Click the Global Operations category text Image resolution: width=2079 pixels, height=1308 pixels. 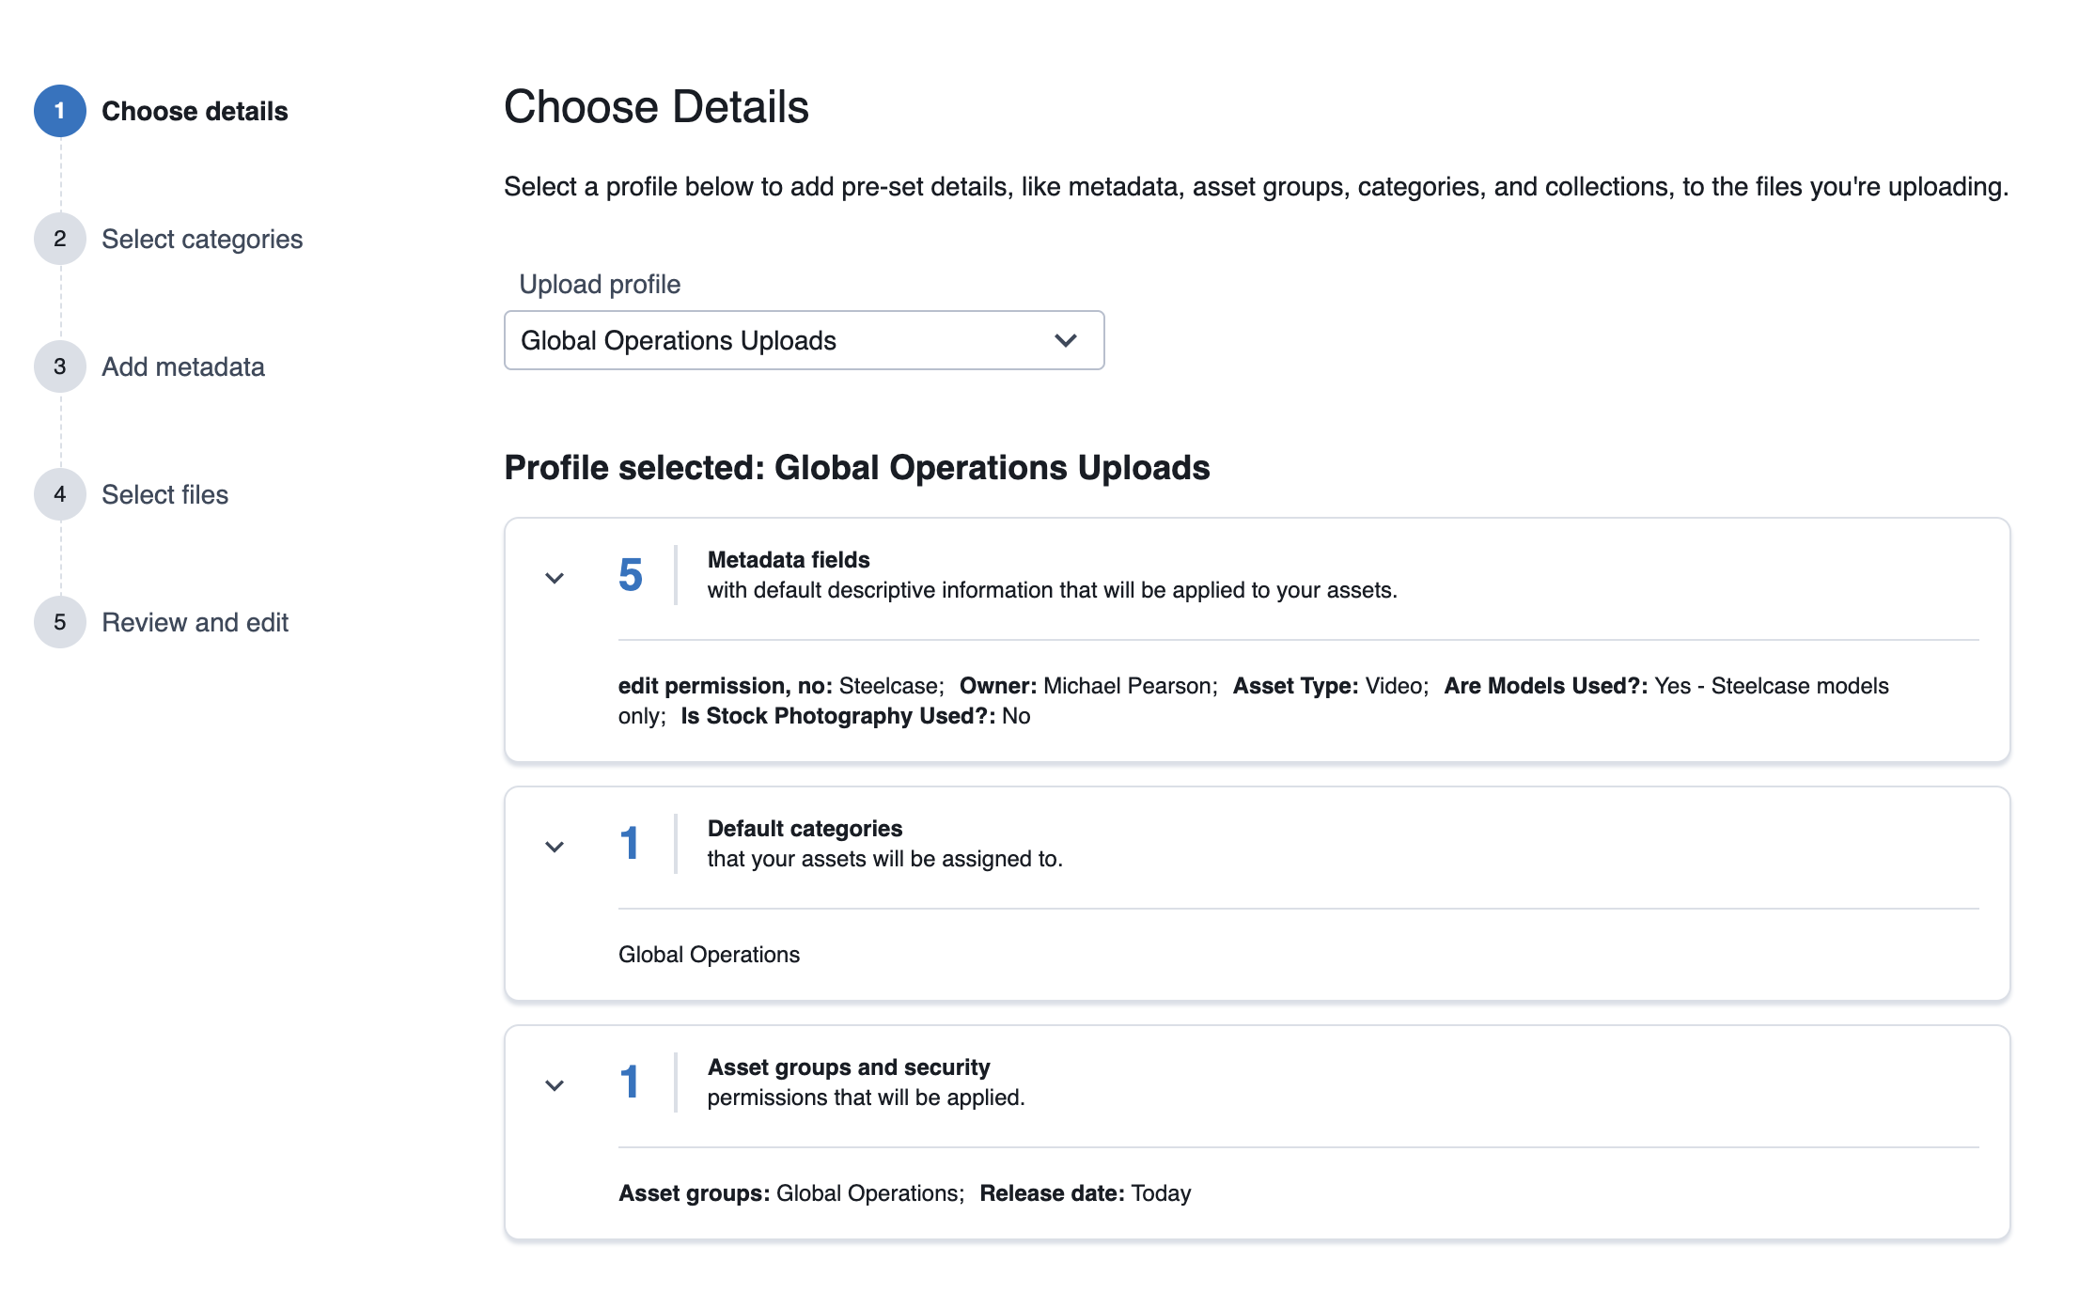(x=709, y=955)
